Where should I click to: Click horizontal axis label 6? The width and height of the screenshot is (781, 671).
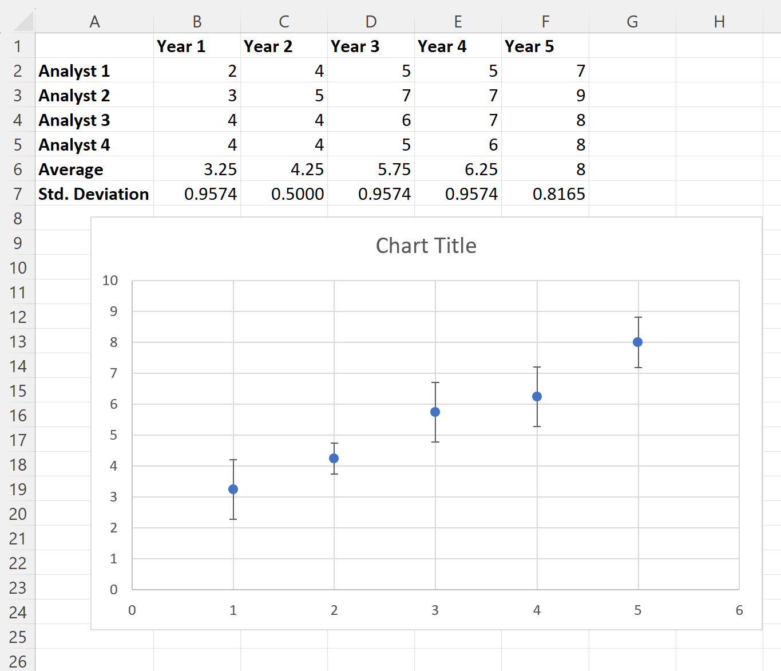pyautogui.click(x=739, y=610)
